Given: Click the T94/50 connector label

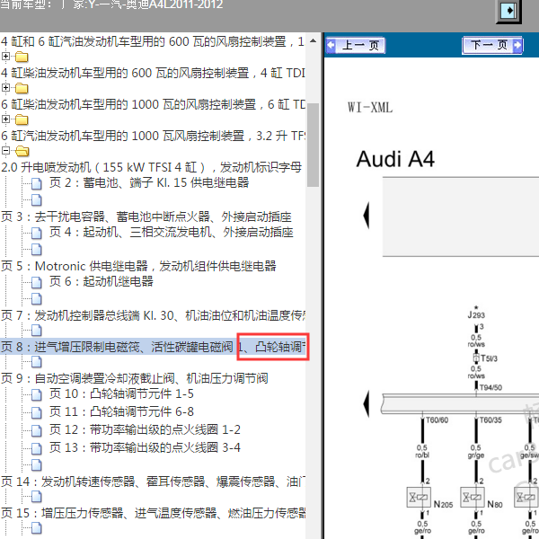Looking at the screenshot, I should point(490,387).
